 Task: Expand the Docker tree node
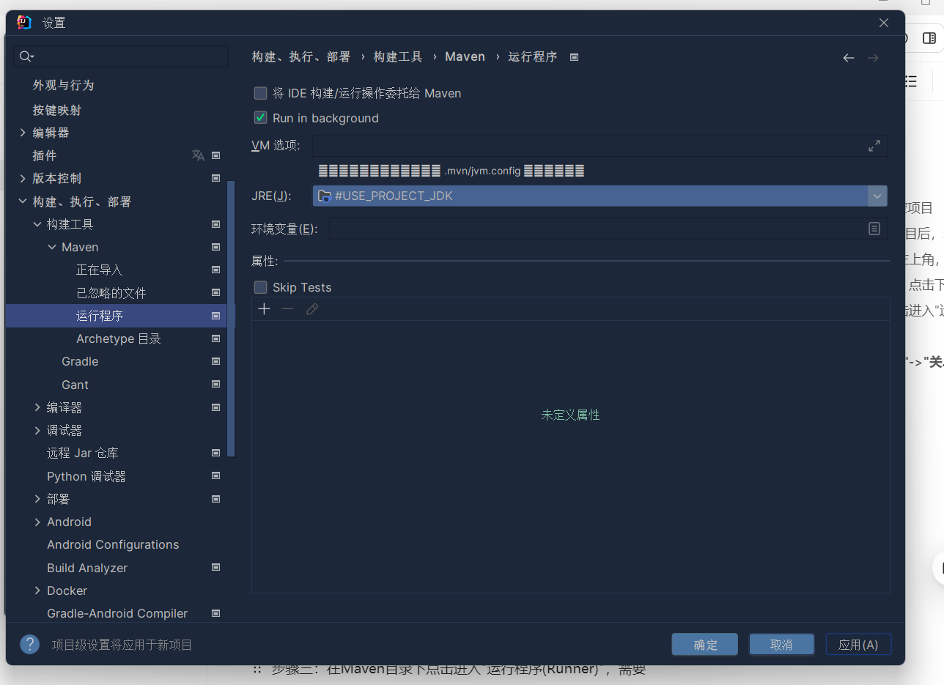[x=37, y=590]
